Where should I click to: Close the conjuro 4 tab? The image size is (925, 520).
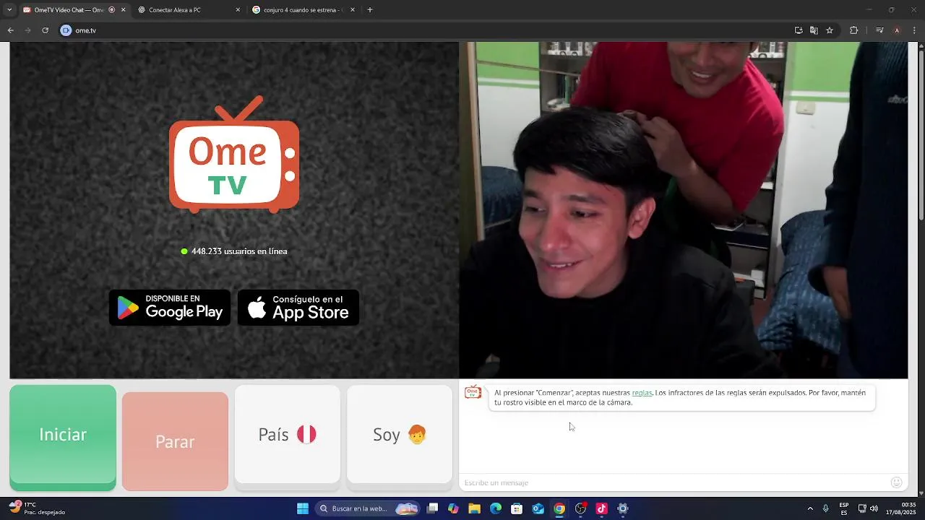pos(353,10)
